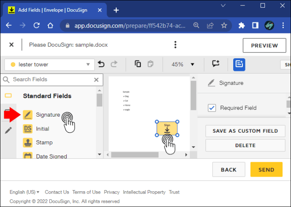
Task: Click the fields list scroll-up arrow
Action: 100,90
